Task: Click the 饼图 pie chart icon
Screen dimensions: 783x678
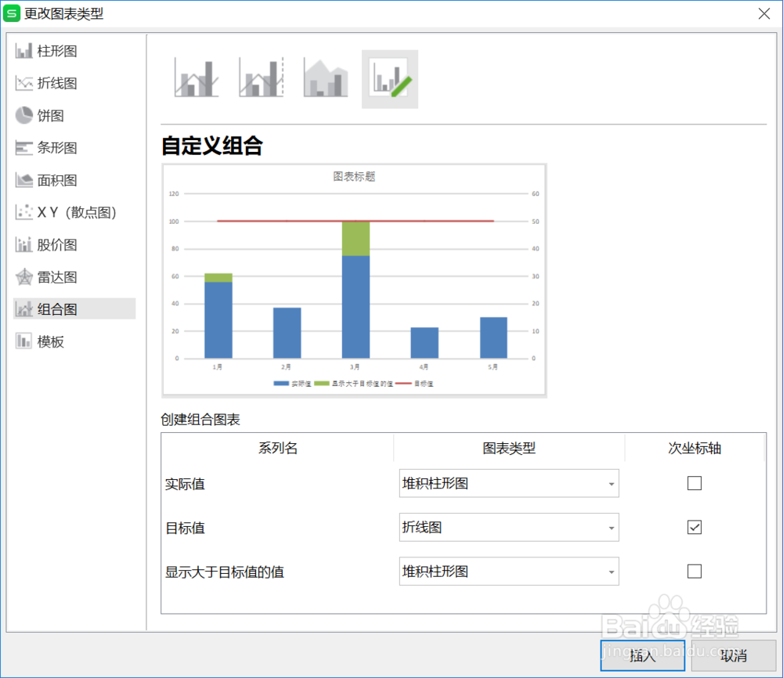Action: tap(24, 115)
